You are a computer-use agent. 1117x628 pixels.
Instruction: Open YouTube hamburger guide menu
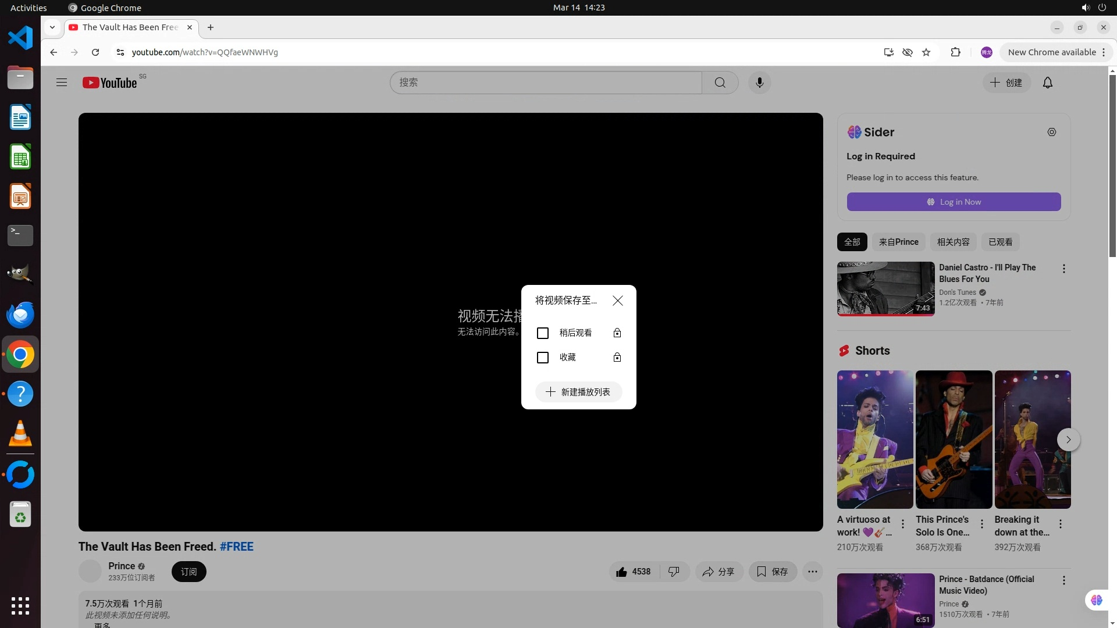point(62,83)
